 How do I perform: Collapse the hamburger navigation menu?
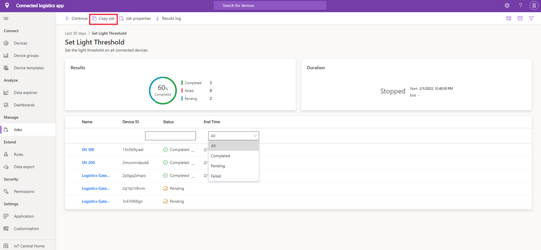pyautogui.click(x=6, y=18)
